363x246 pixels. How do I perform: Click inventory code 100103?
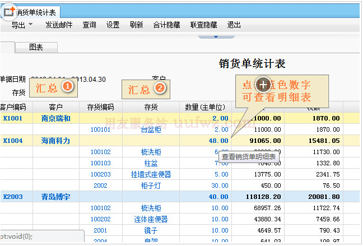click(x=100, y=163)
